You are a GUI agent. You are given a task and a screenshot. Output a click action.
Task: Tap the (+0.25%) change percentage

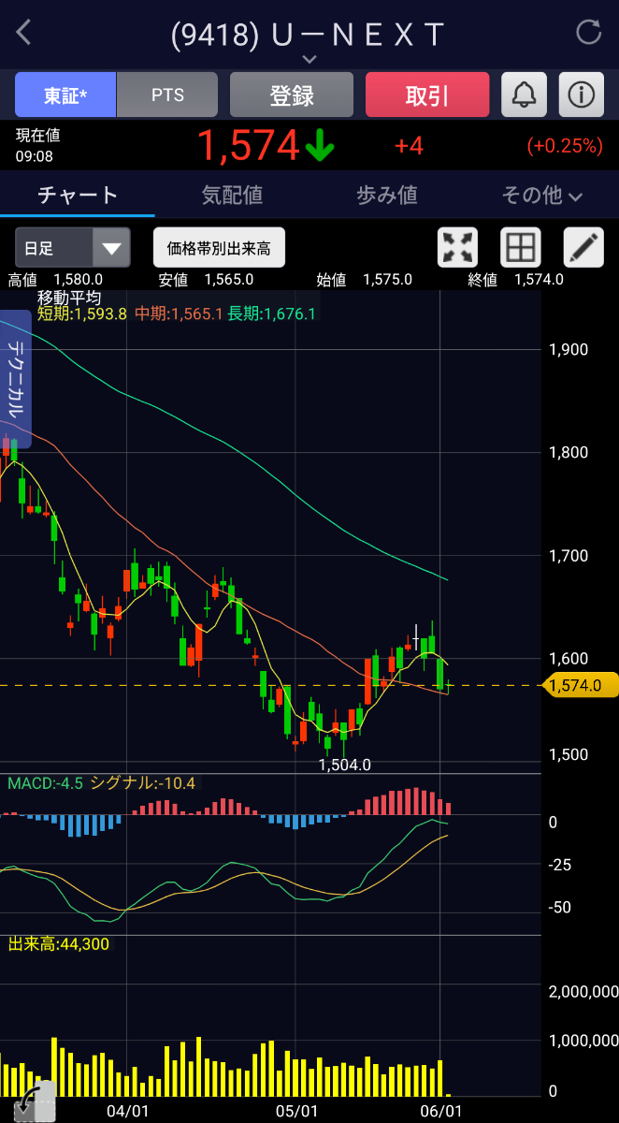point(565,146)
